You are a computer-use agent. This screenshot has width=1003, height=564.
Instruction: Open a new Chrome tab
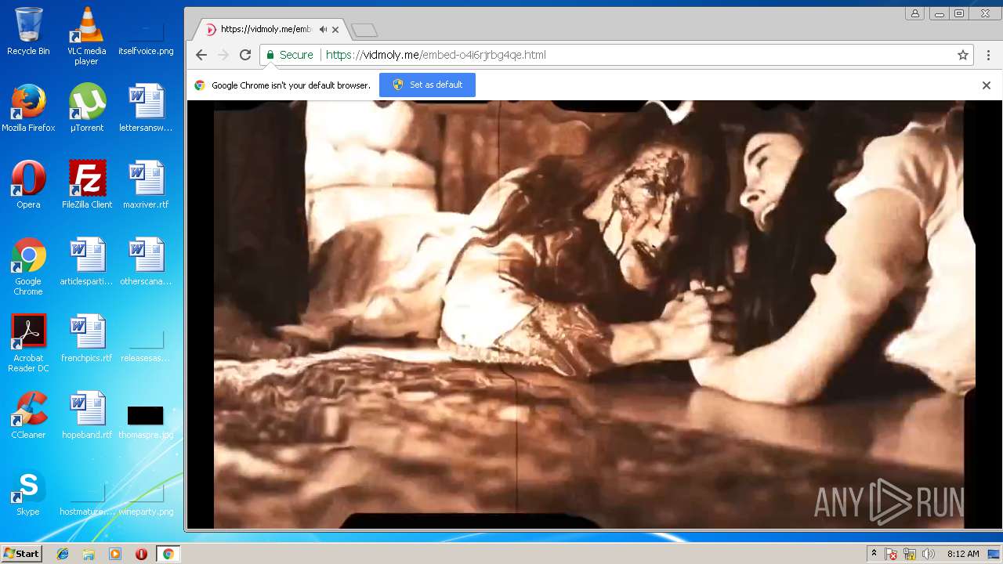[x=364, y=31]
